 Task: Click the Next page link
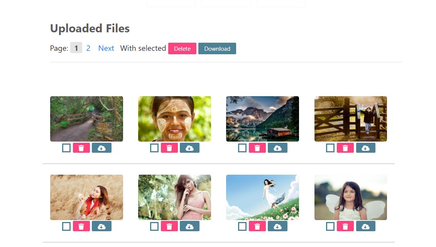(106, 48)
